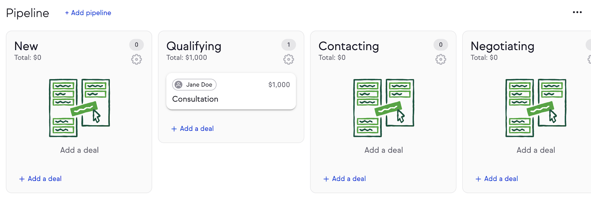Select the Negotiating stage title

point(502,46)
